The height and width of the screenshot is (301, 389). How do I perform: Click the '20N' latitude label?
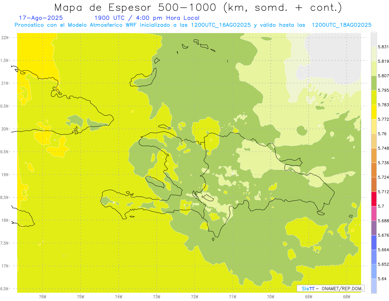(6, 129)
